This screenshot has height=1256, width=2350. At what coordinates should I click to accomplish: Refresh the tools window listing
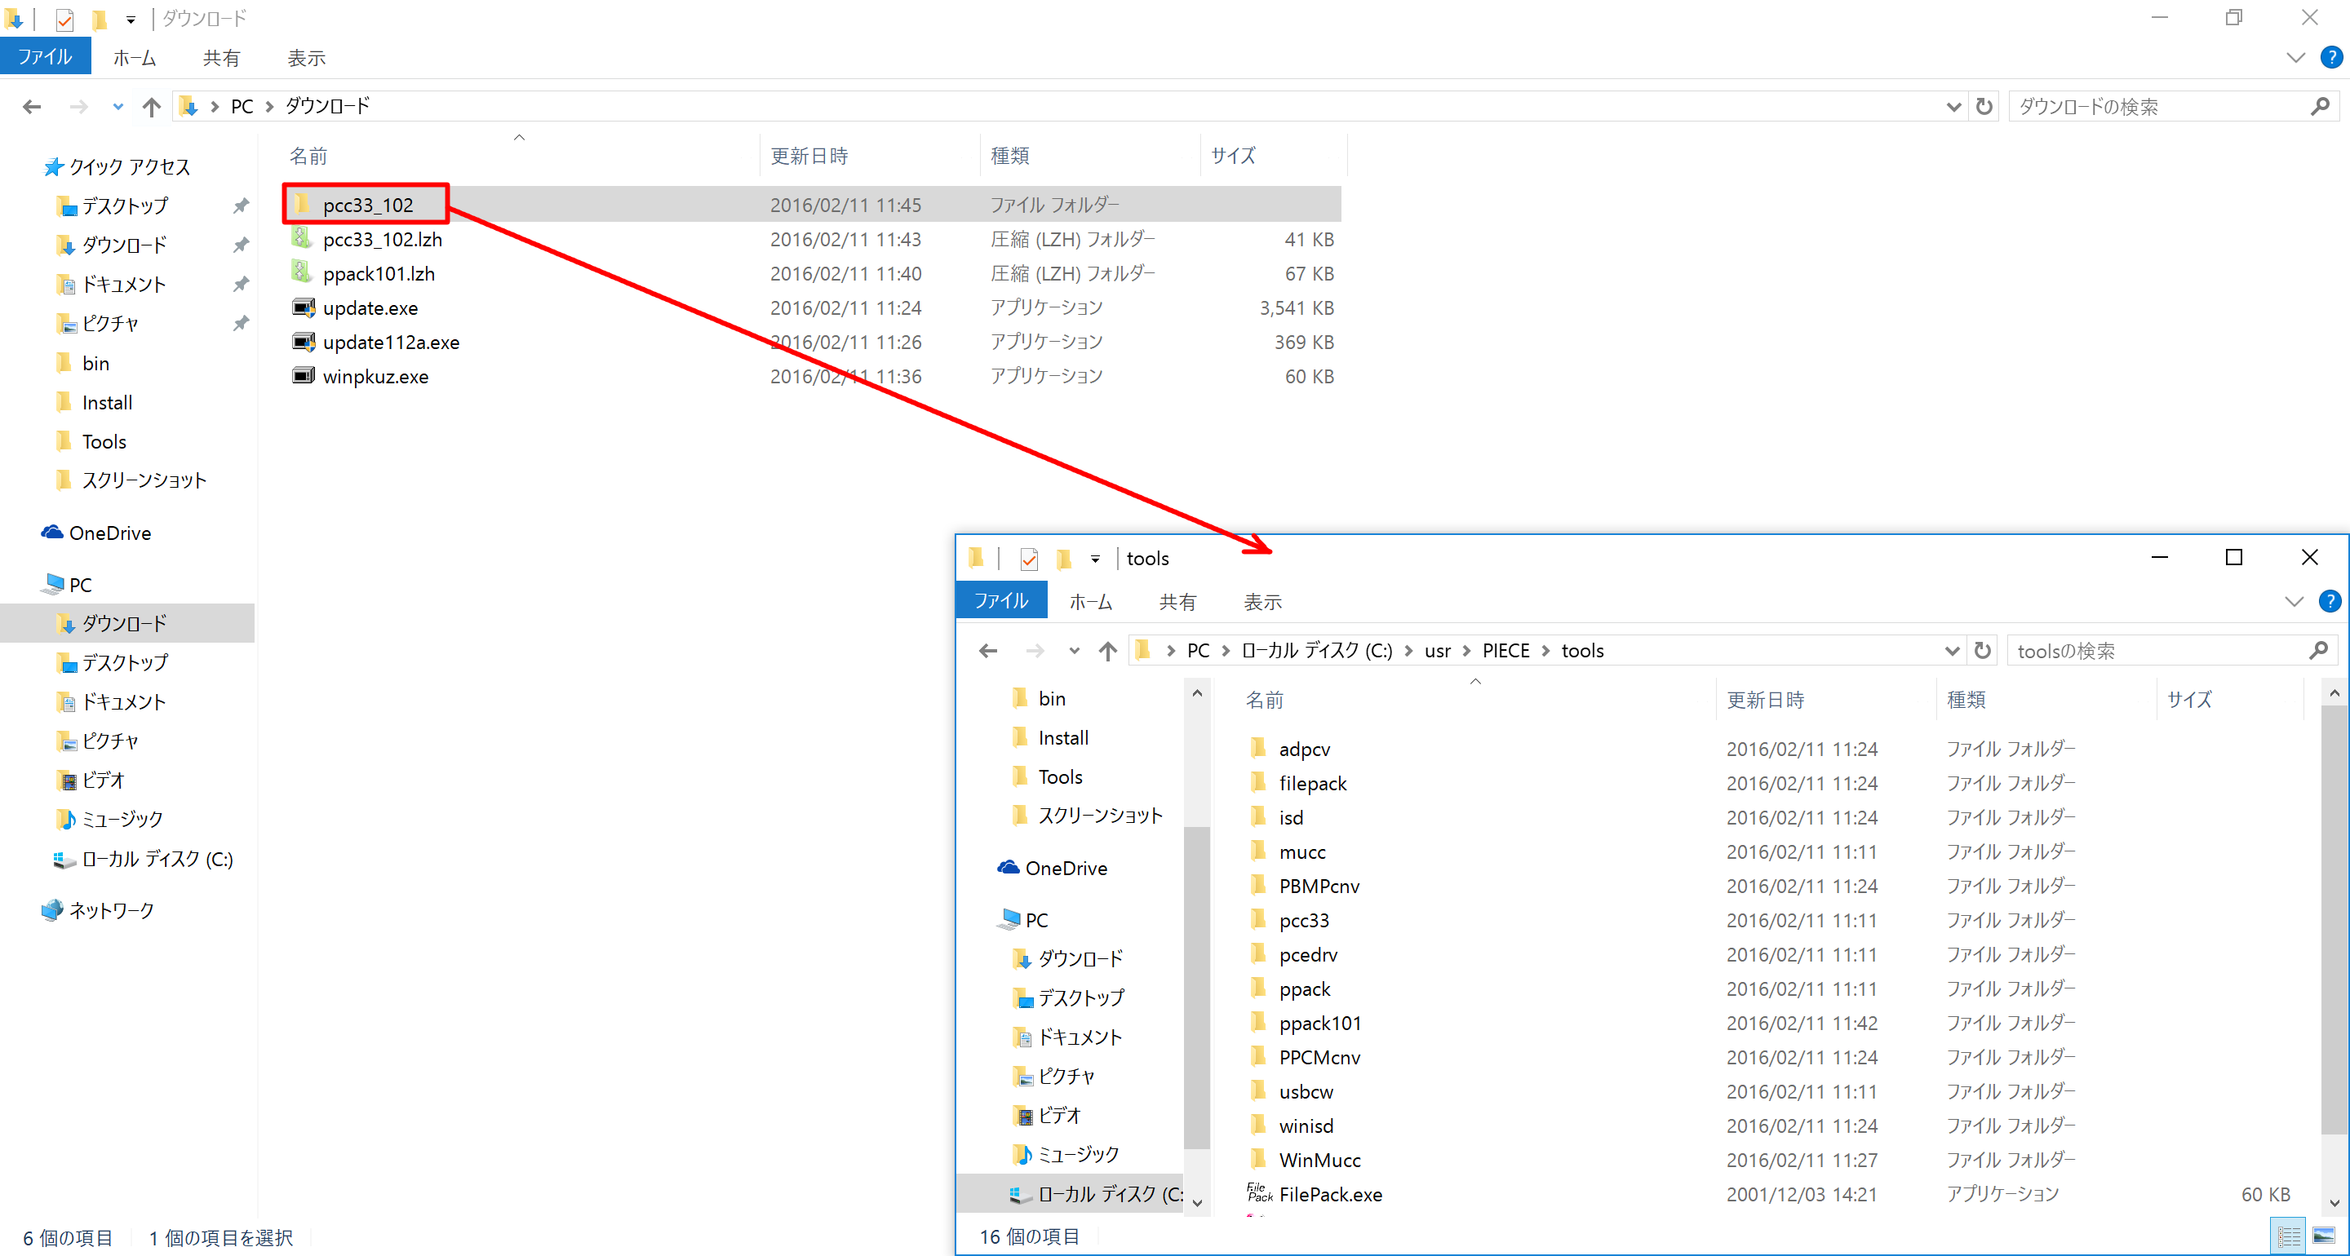pyautogui.click(x=1982, y=650)
